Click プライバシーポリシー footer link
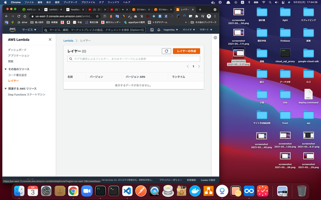This screenshot has height=200, width=321. click(x=171, y=180)
